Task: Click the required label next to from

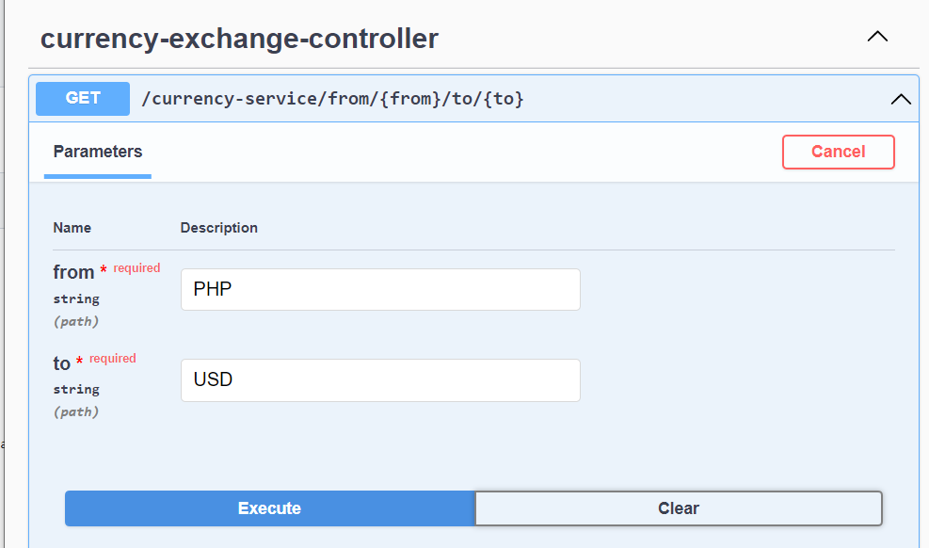Action: pos(136,267)
